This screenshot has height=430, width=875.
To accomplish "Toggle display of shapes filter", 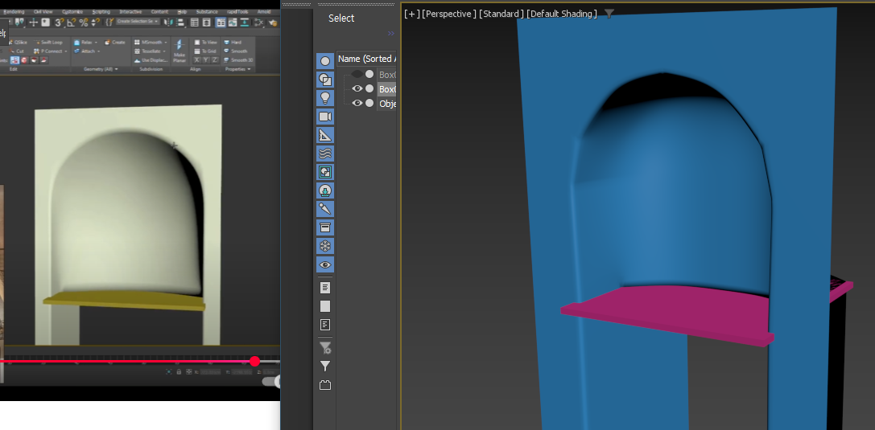I will pos(325,80).
